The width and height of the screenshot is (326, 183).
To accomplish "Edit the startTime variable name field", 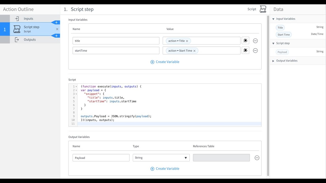I will coord(116,50).
